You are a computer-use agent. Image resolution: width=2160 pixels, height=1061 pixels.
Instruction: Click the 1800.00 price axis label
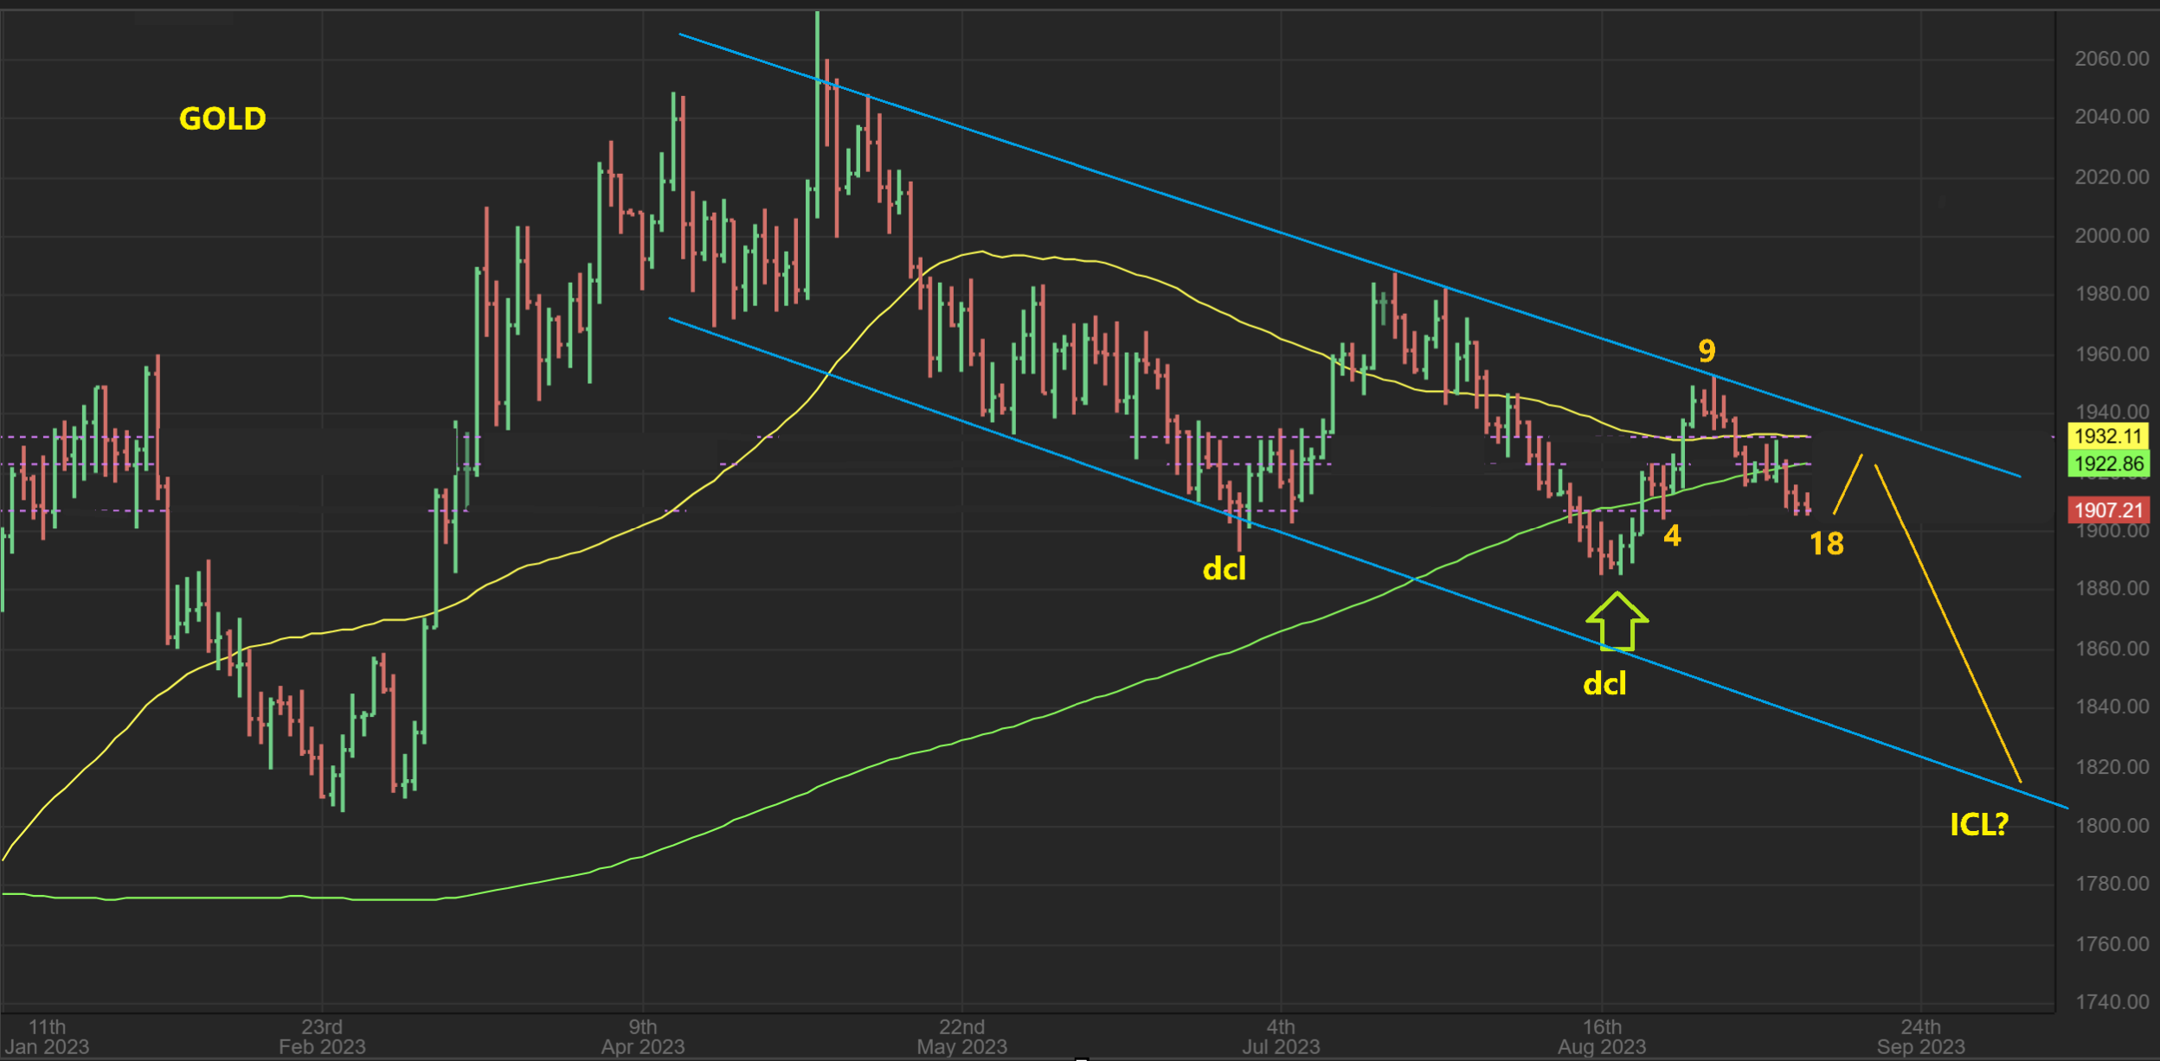pyautogui.click(x=2111, y=825)
